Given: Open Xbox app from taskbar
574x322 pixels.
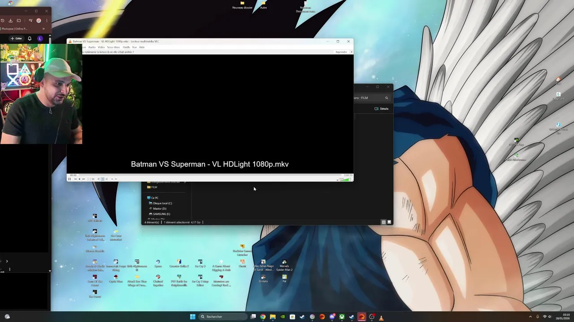Looking at the screenshot, I should [342, 317].
